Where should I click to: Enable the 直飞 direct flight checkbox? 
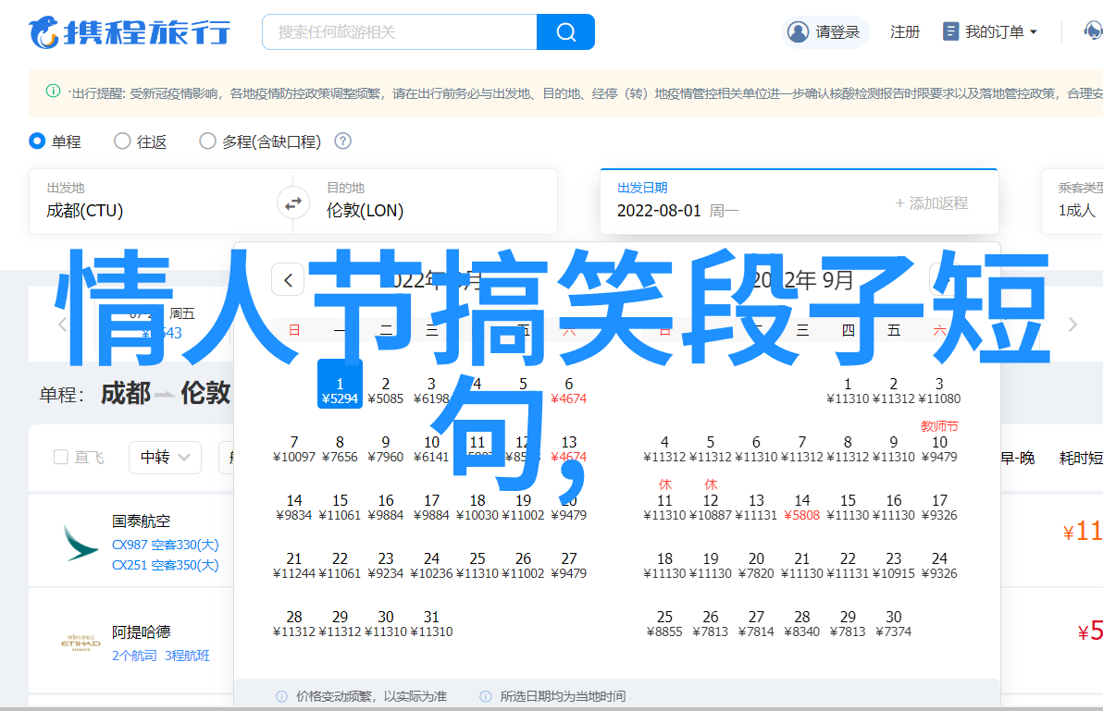click(61, 457)
